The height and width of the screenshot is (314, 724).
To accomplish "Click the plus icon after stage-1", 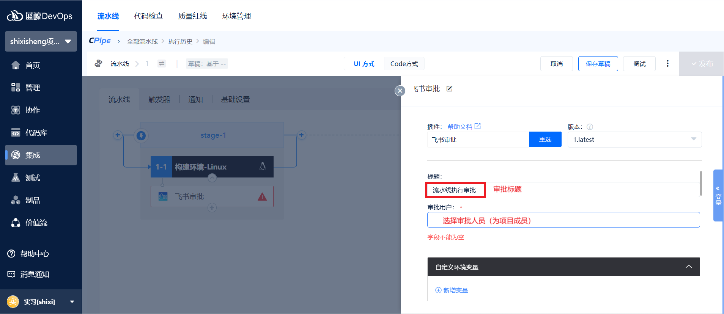I will pos(301,135).
